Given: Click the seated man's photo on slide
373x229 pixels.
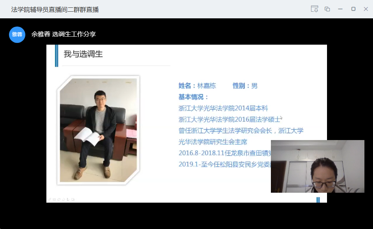Looking at the screenshot, I should point(98,130).
